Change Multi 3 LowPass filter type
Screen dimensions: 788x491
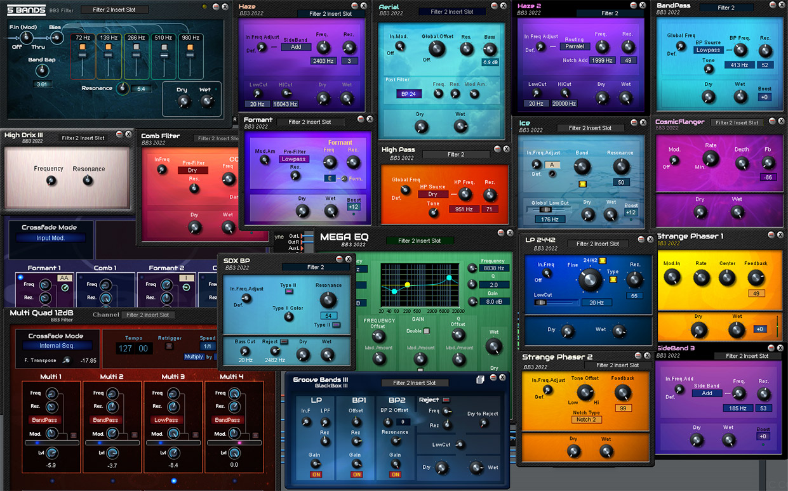pyautogui.click(x=166, y=420)
